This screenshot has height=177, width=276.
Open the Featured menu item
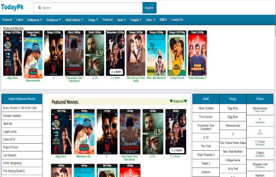click(x=7, y=20)
